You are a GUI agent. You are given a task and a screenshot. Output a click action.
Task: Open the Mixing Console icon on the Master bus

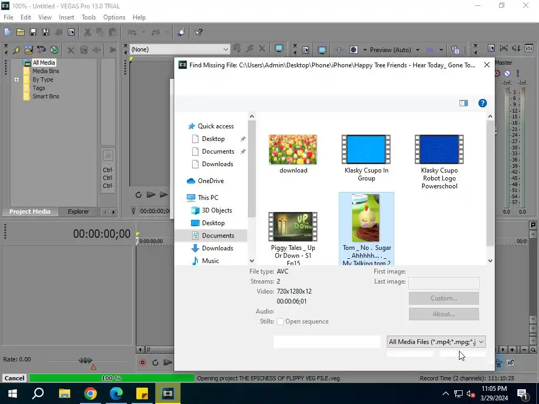point(529,48)
